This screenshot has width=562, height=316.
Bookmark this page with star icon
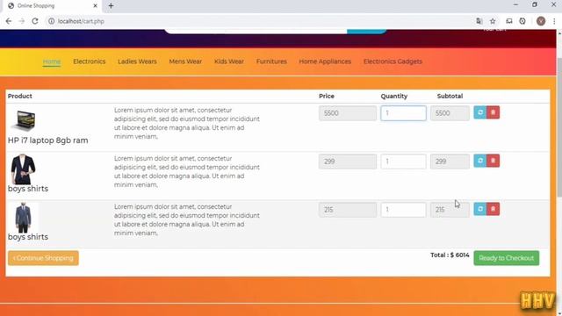(493, 21)
